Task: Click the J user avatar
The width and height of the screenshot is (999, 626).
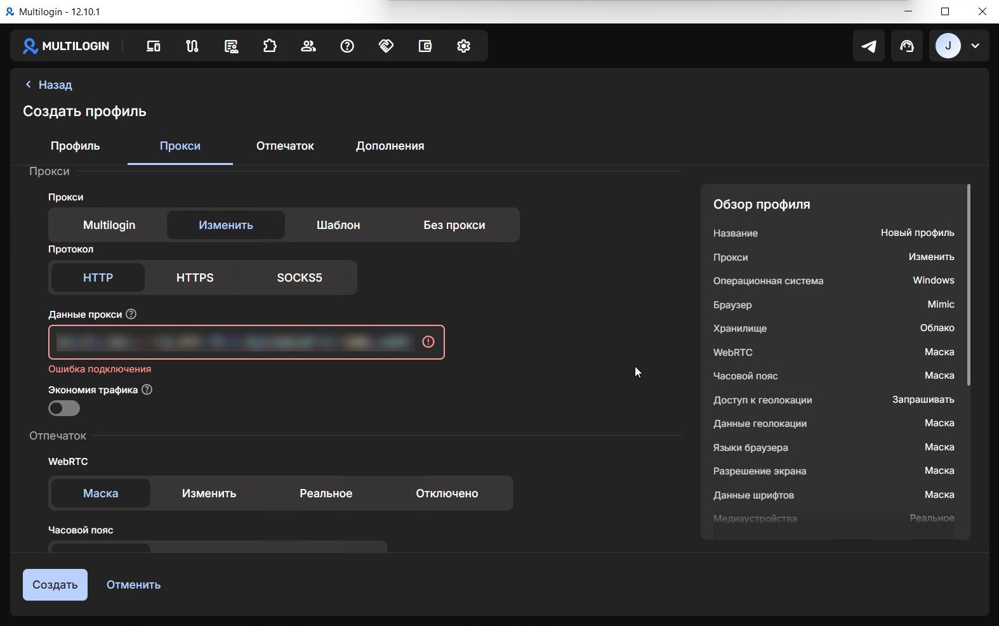Action: pos(948,46)
